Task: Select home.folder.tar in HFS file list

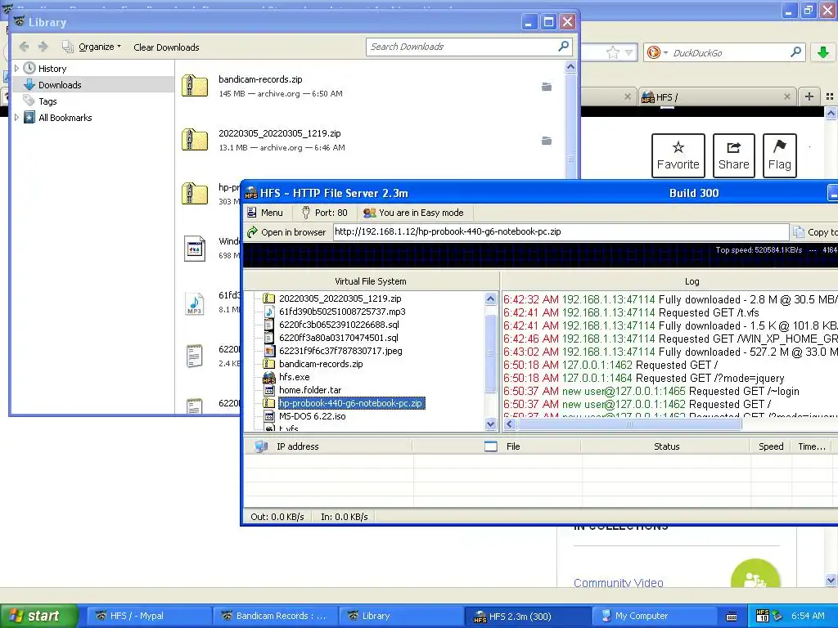Action: [310, 390]
